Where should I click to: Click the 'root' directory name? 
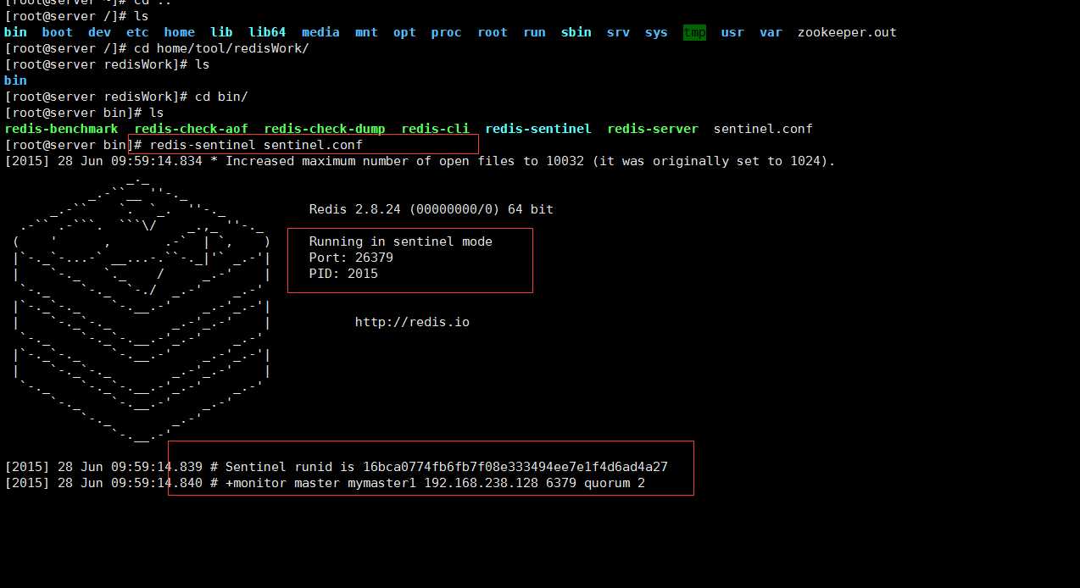(x=493, y=32)
